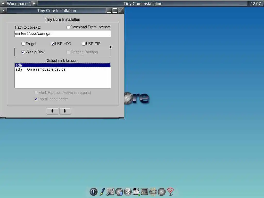The height and width of the screenshot is (198, 264).
Task: Click the Path to core.gz input field
Action: pyautogui.click(x=63, y=34)
